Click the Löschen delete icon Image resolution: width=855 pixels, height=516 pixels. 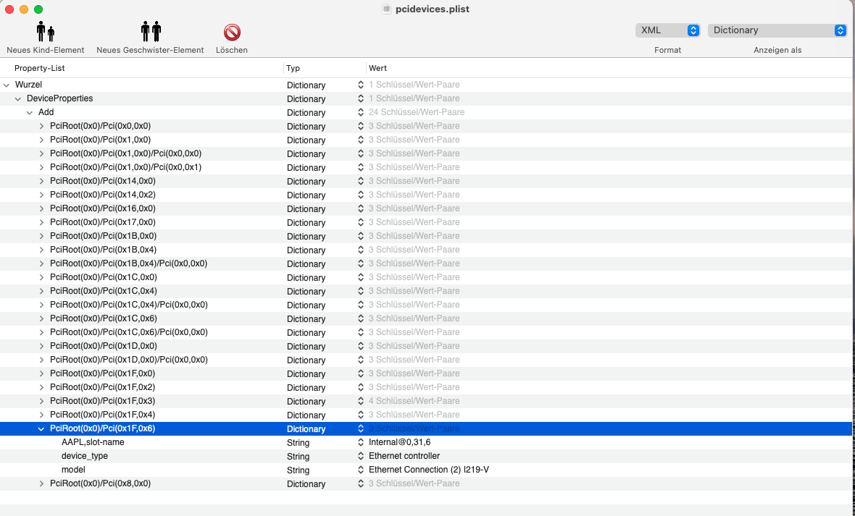click(232, 32)
